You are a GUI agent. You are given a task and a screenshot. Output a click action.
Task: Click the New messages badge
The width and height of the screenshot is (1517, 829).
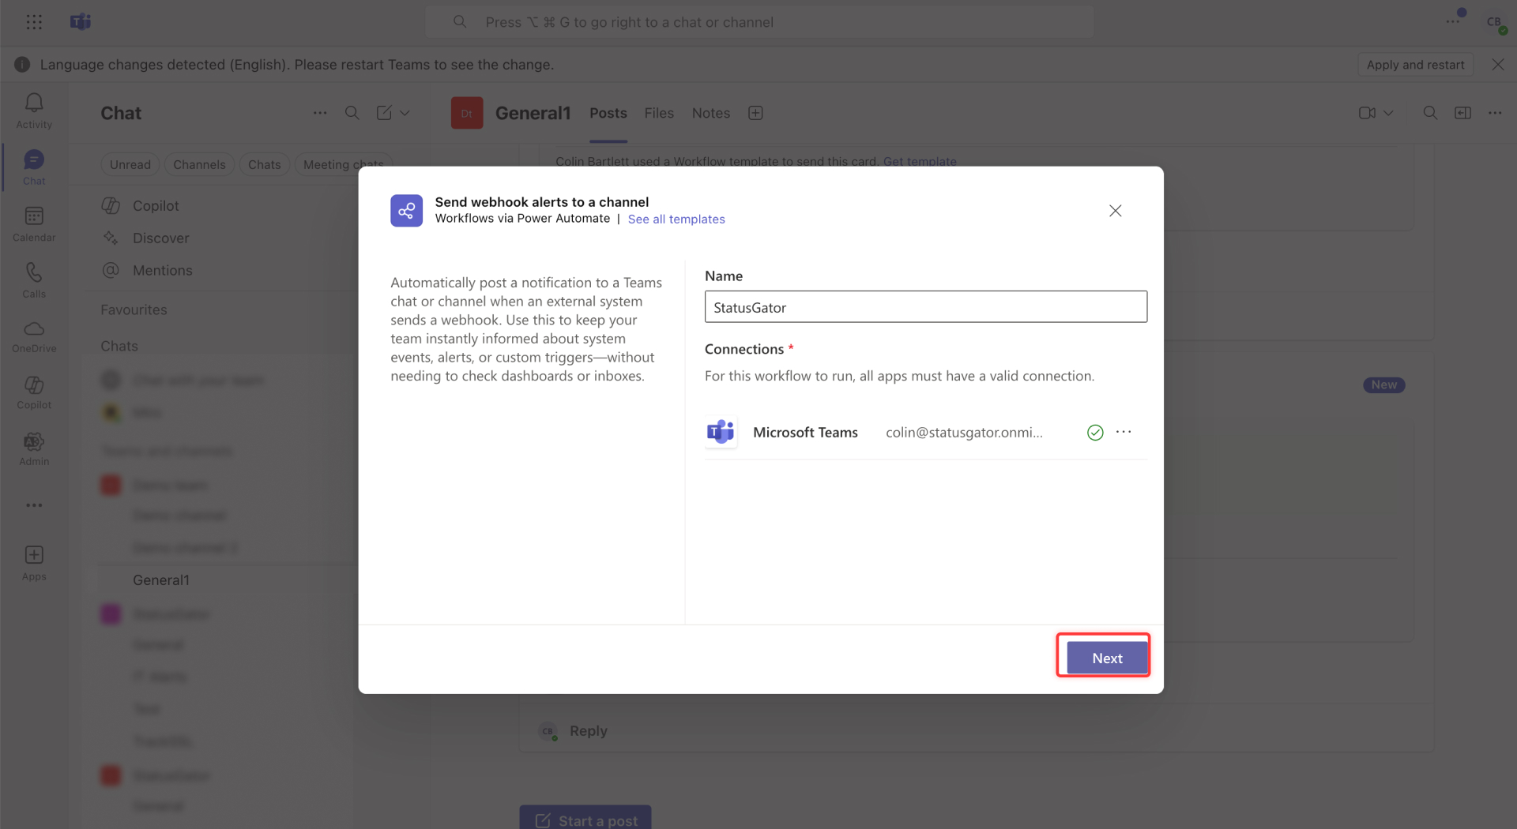tap(1383, 384)
